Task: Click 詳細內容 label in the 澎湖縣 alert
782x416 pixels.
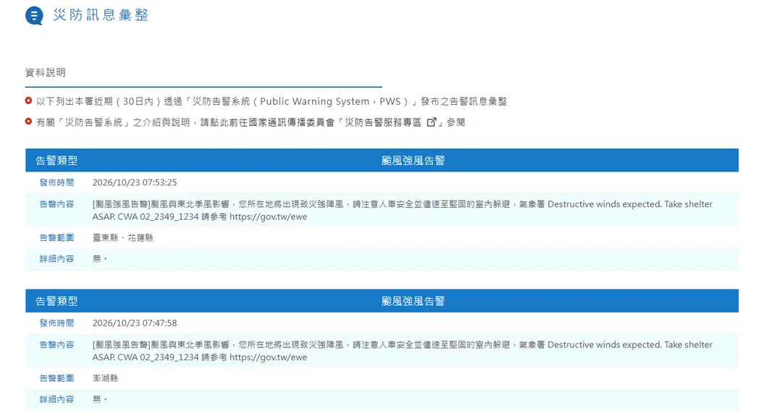Action: (x=57, y=399)
